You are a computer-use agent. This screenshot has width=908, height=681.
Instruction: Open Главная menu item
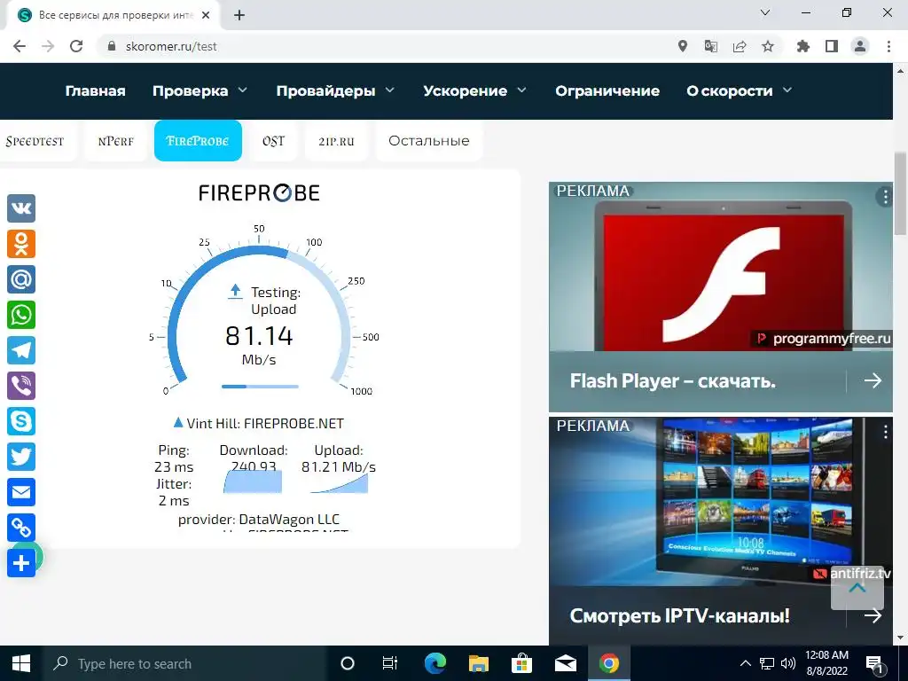point(96,91)
